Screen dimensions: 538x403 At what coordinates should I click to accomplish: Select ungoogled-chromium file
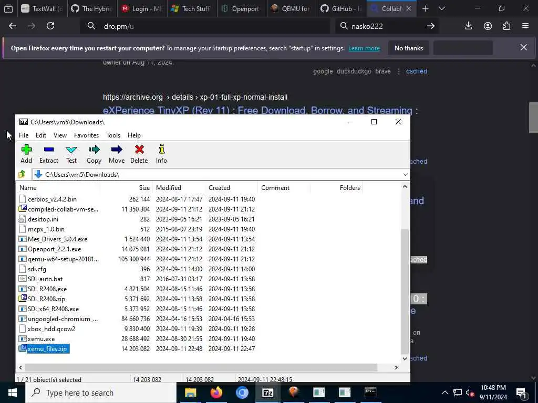[63, 319]
